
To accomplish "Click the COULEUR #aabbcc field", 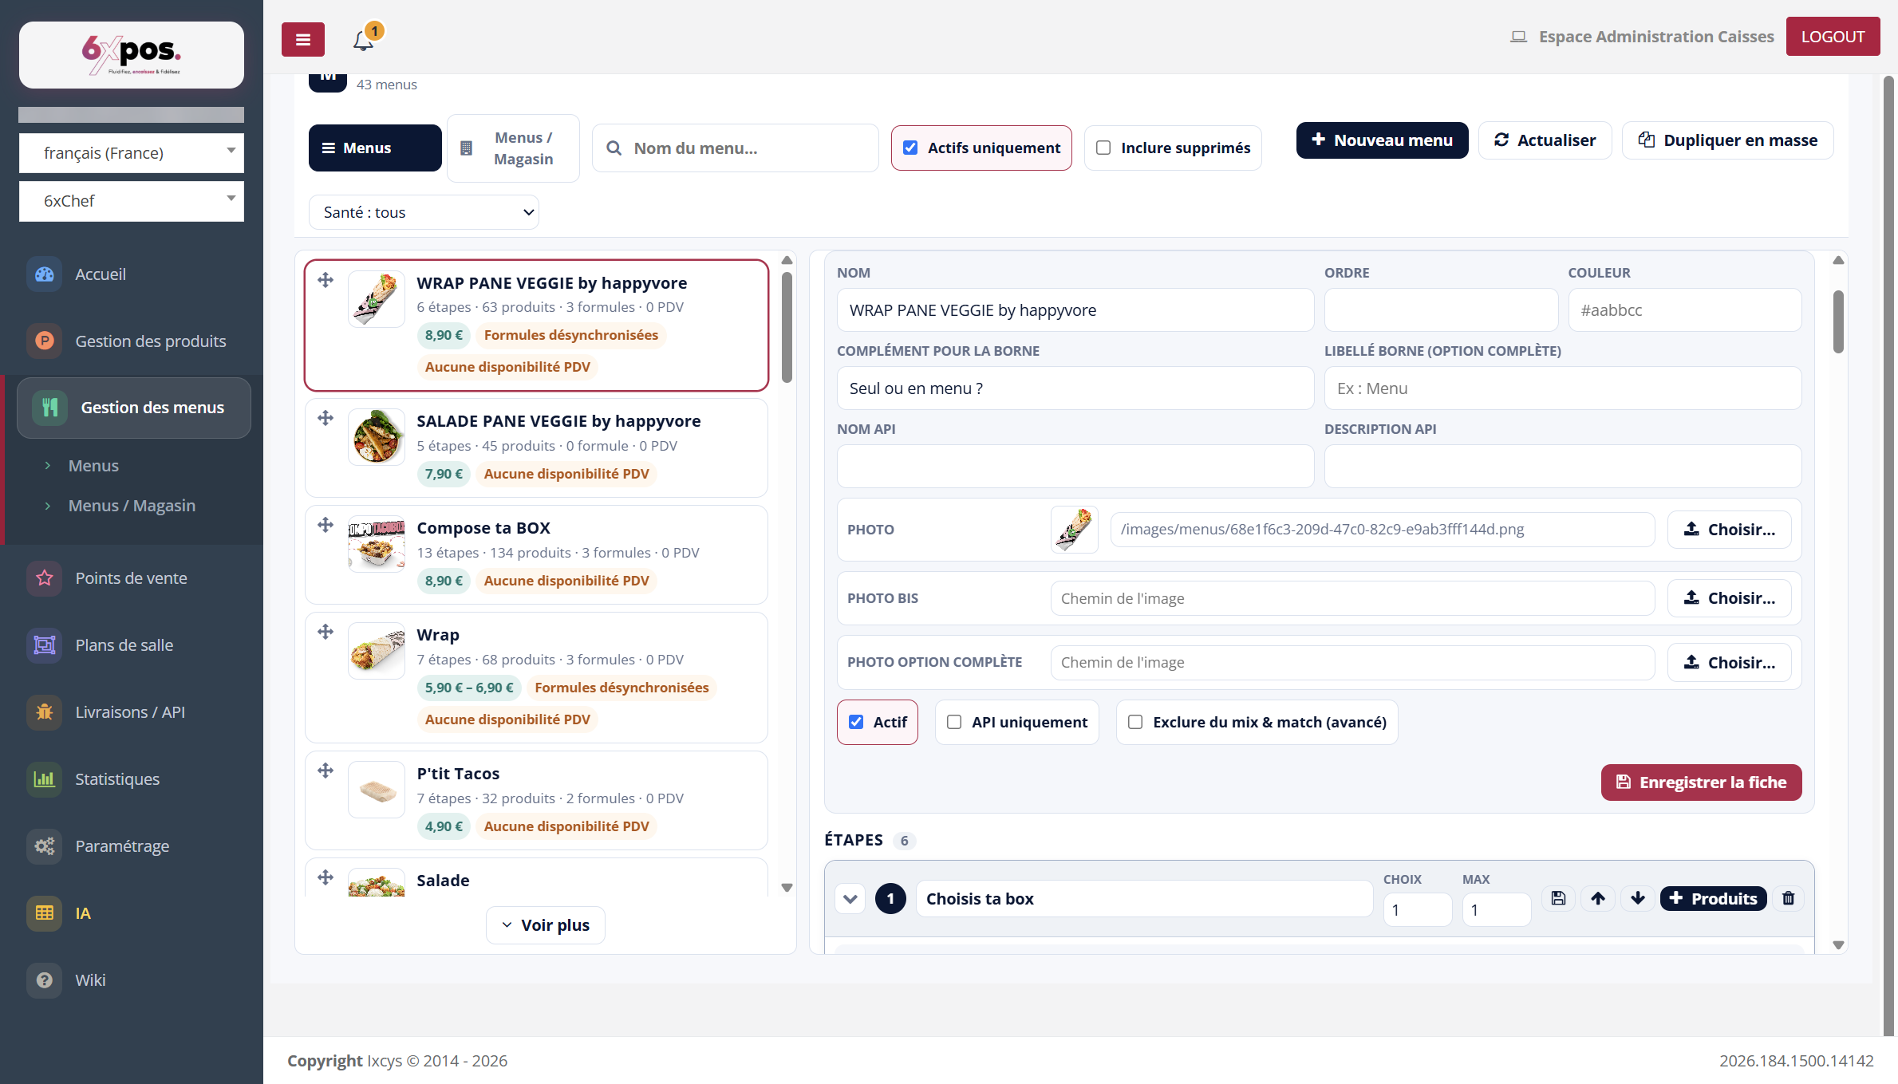I will coord(1684,310).
